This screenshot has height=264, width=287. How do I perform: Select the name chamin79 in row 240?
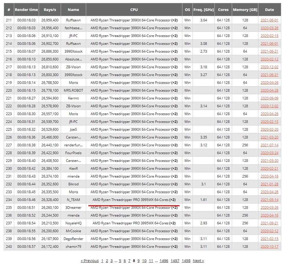[73, 247]
